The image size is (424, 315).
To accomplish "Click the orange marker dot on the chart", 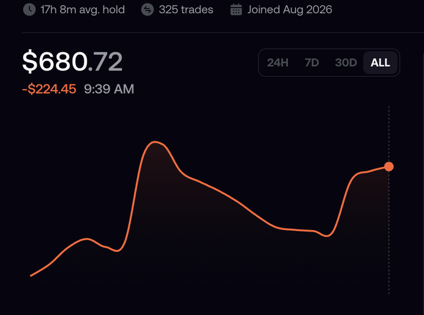I will [x=389, y=167].
